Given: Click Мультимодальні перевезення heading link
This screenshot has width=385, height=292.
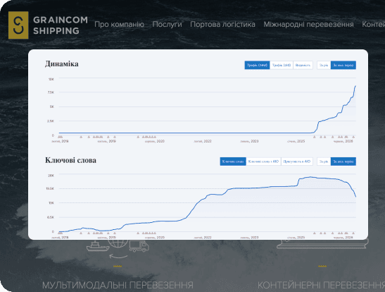Looking at the screenshot, I should click(x=118, y=286).
